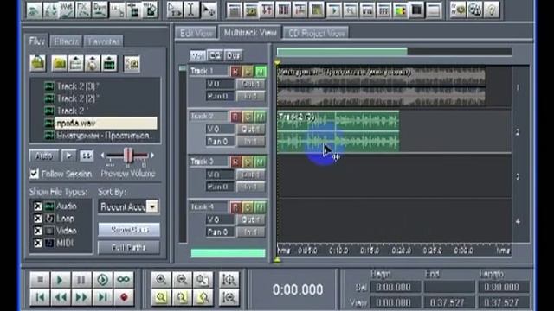Toggle the MIDI file type checkbox
The height and width of the screenshot is (311, 554).
(x=37, y=243)
